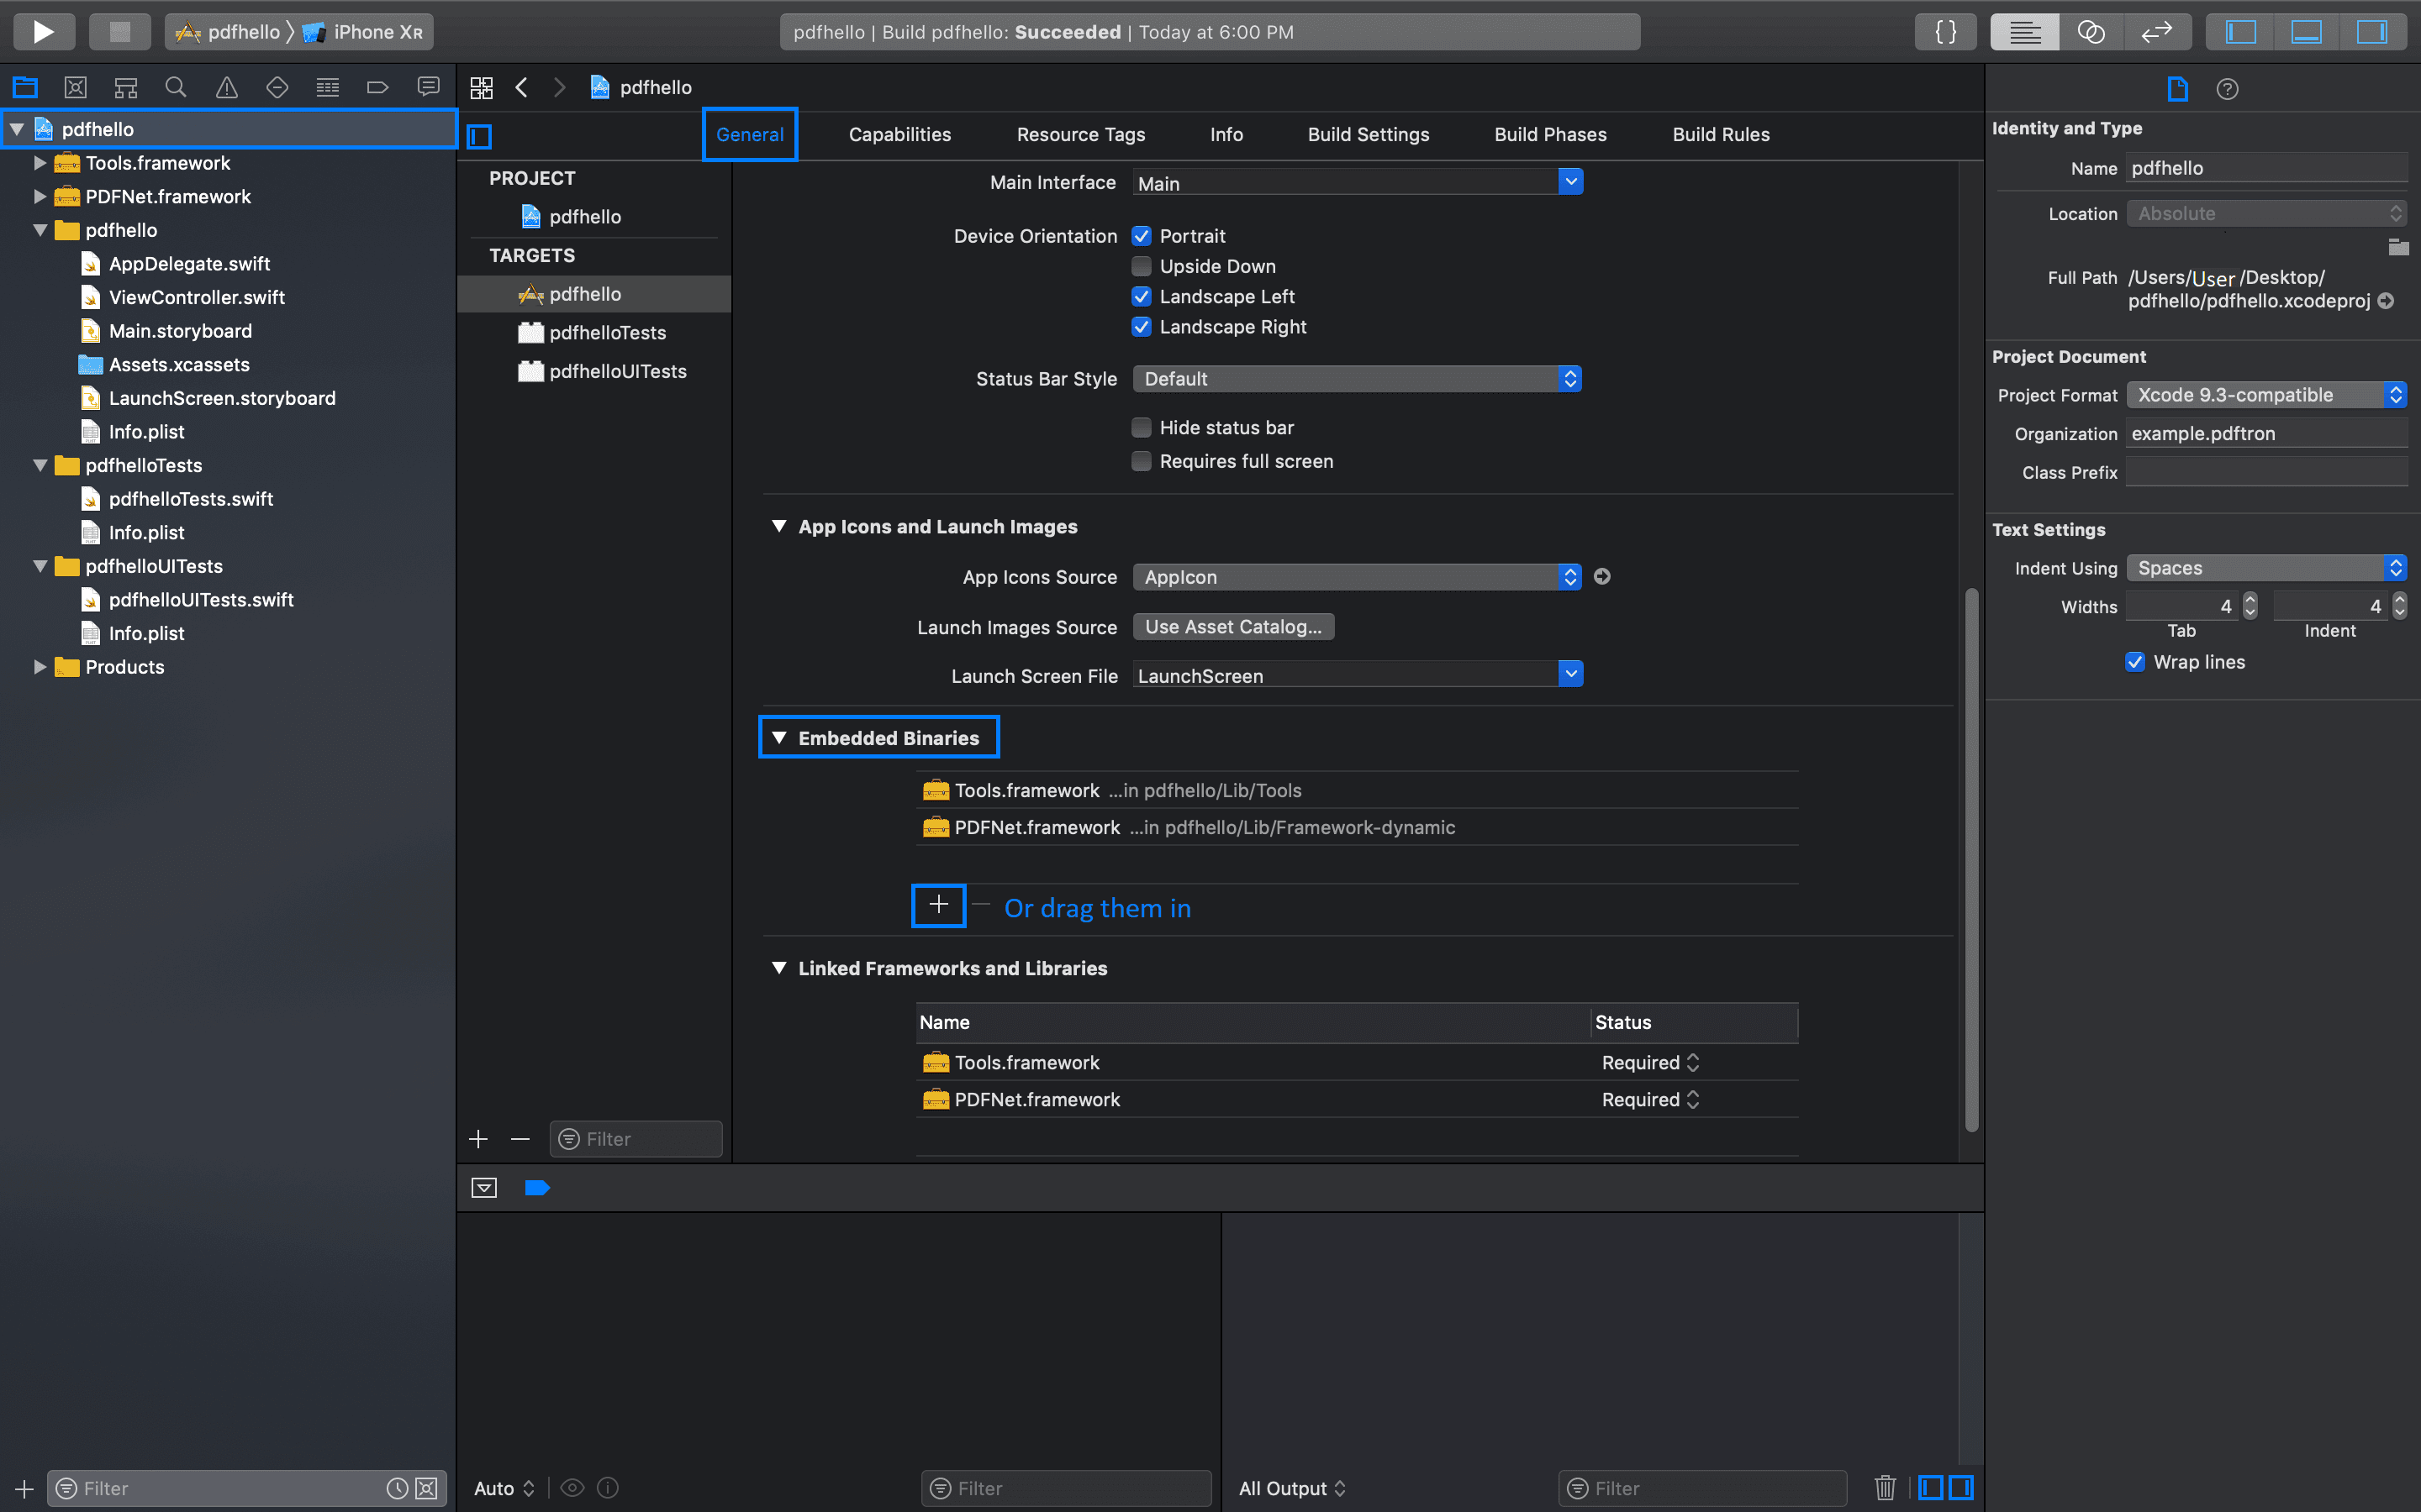Check the Hide status bar option
The height and width of the screenshot is (1512, 2421).
click(x=1142, y=428)
